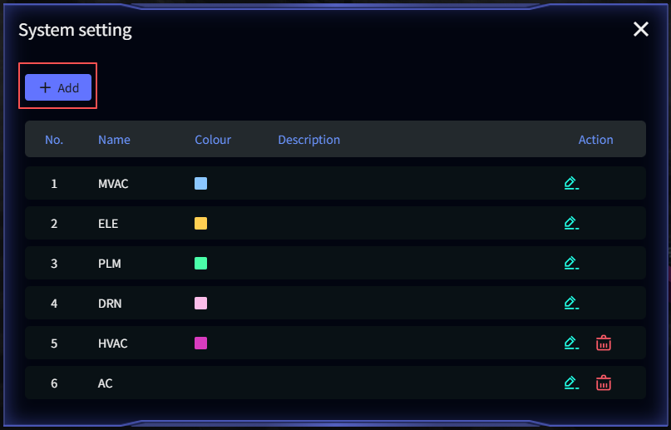Close the System setting dialog

click(x=640, y=30)
